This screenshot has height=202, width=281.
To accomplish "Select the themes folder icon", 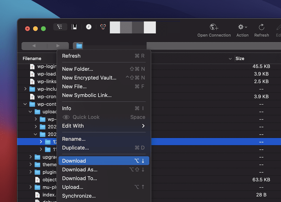I will click(37, 165).
